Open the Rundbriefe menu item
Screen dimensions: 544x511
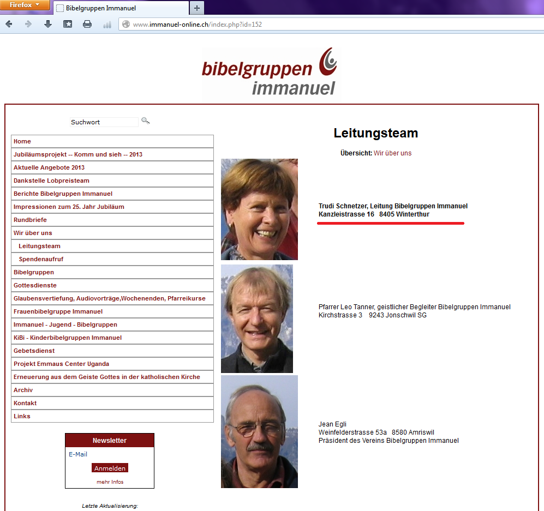[x=30, y=220]
